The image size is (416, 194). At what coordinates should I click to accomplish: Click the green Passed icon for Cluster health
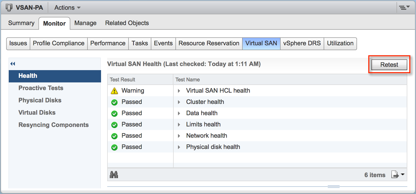(114, 102)
